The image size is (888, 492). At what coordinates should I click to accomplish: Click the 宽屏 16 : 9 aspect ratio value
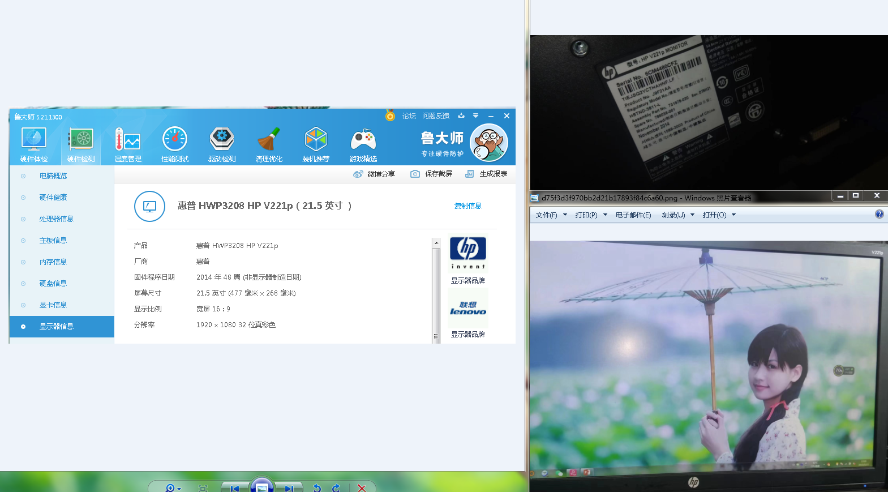(x=213, y=309)
